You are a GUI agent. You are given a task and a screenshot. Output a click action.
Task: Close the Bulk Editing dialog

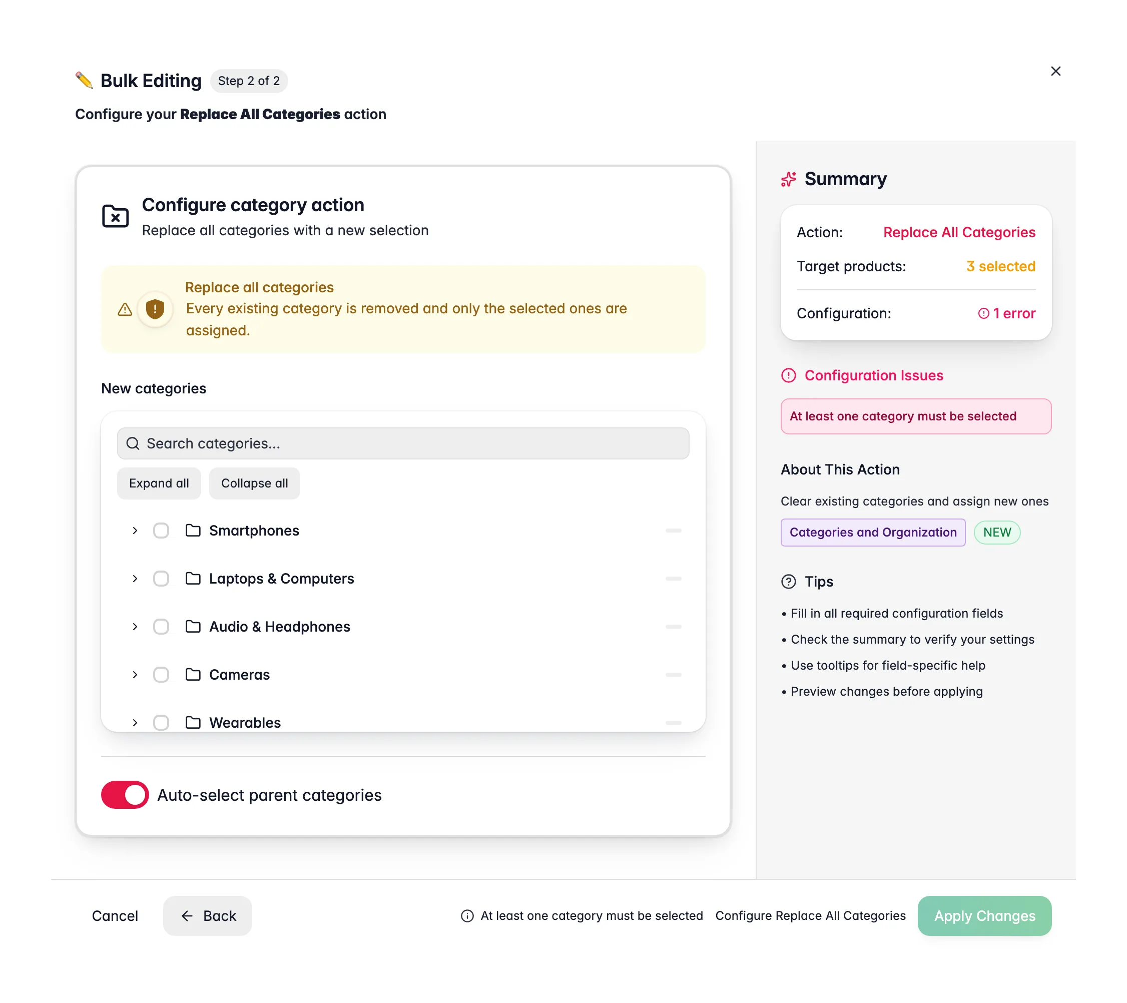point(1055,71)
